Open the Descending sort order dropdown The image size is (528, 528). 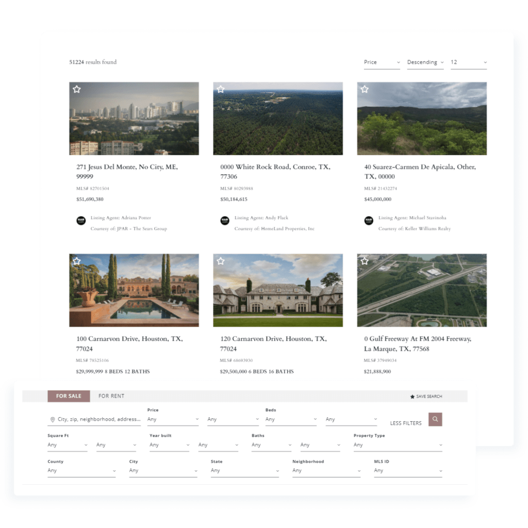pos(424,62)
